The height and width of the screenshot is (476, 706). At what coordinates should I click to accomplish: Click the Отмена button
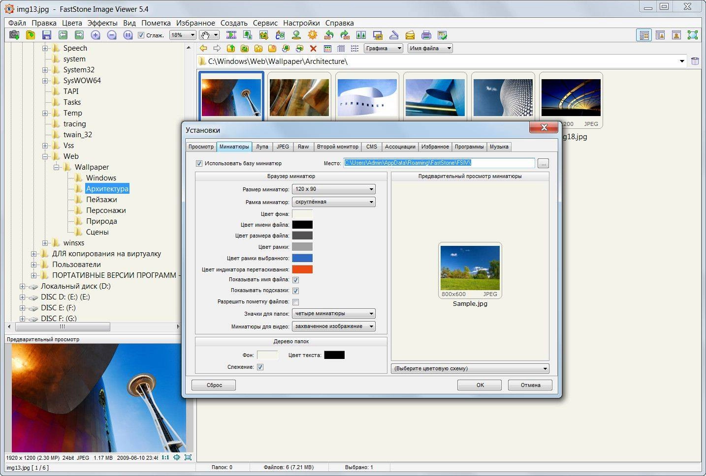point(530,385)
